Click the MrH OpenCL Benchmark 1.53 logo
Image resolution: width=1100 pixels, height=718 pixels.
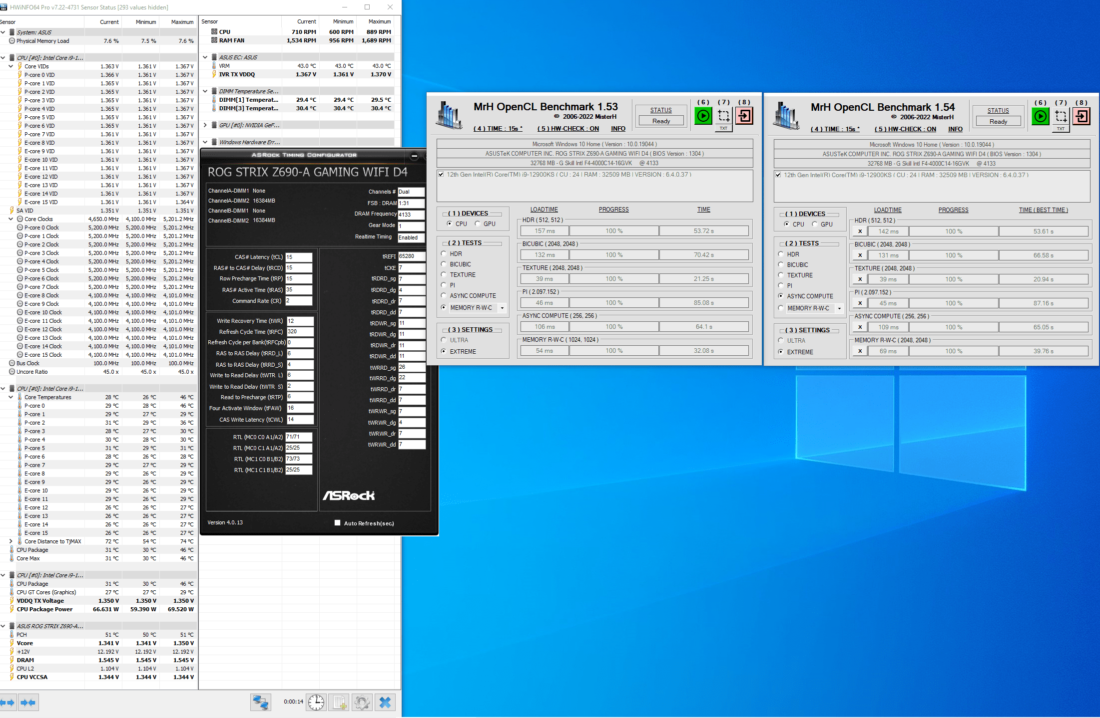[x=449, y=116]
